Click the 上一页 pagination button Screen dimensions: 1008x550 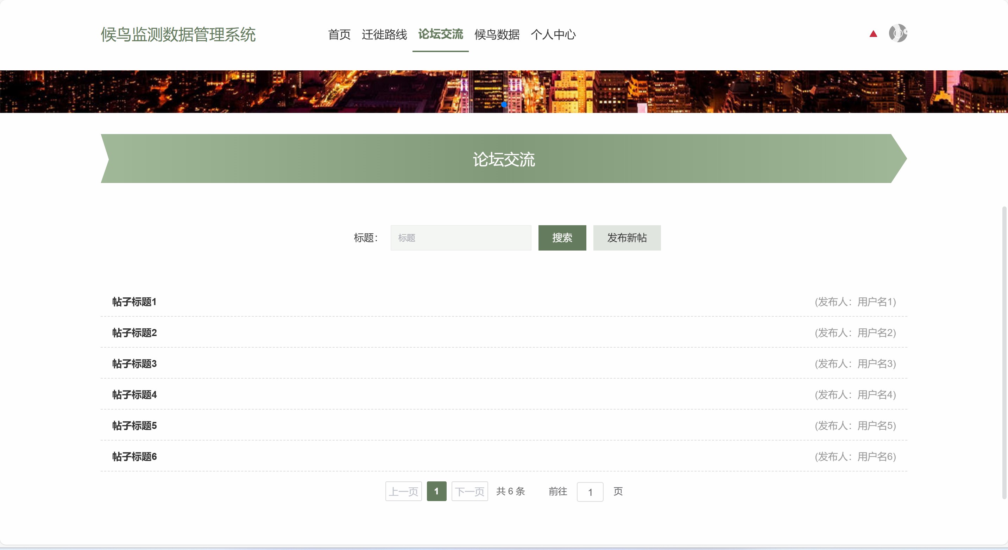(403, 491)
